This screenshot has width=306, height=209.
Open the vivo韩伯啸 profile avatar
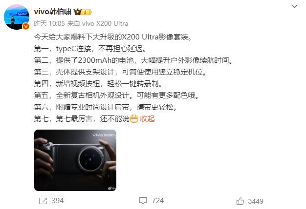(x=17, y=17)
